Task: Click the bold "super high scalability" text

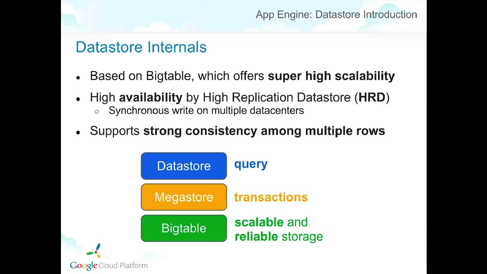Action: (331, 76)
